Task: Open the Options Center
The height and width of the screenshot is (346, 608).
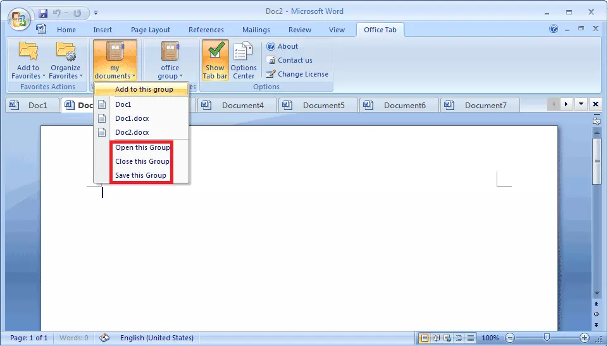Action: pos(244,60)
